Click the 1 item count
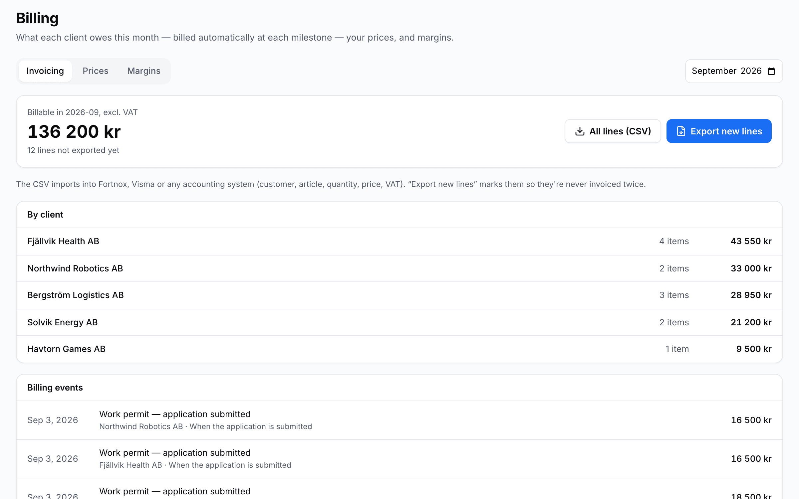Screen dimensions: 799x499 [677, 349]
